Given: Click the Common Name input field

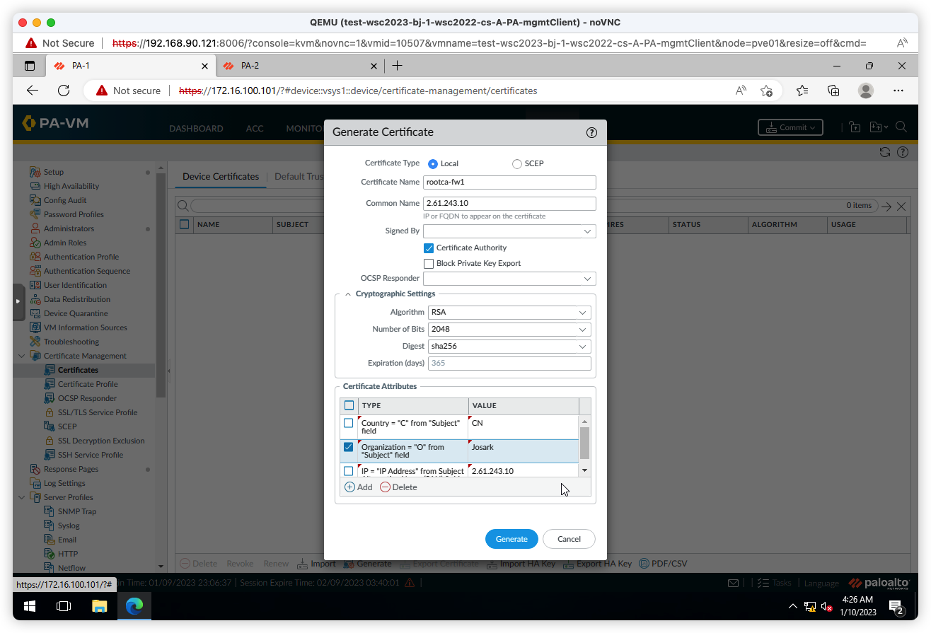Looking at the screenshot, I should coord(509,203).
